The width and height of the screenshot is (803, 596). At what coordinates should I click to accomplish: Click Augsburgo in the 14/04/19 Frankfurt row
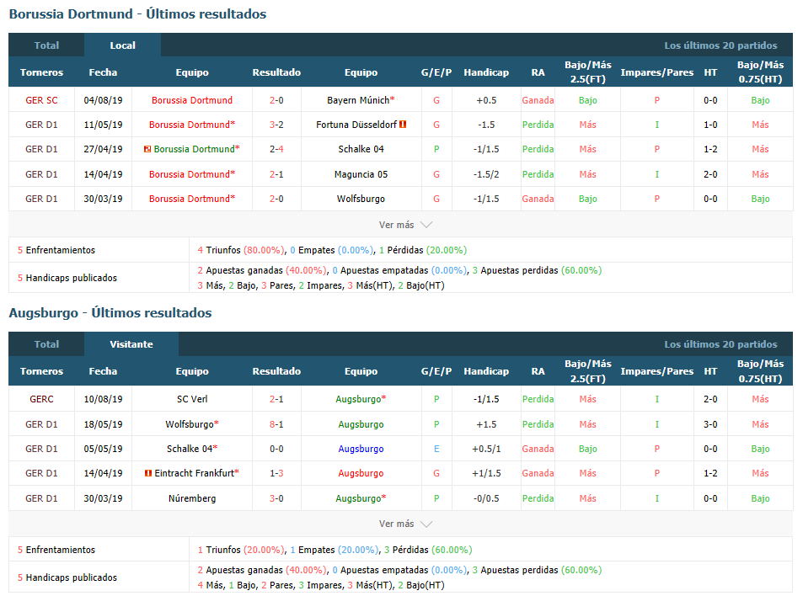361,473
